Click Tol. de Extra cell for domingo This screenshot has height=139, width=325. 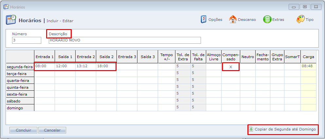click(183, 107)
